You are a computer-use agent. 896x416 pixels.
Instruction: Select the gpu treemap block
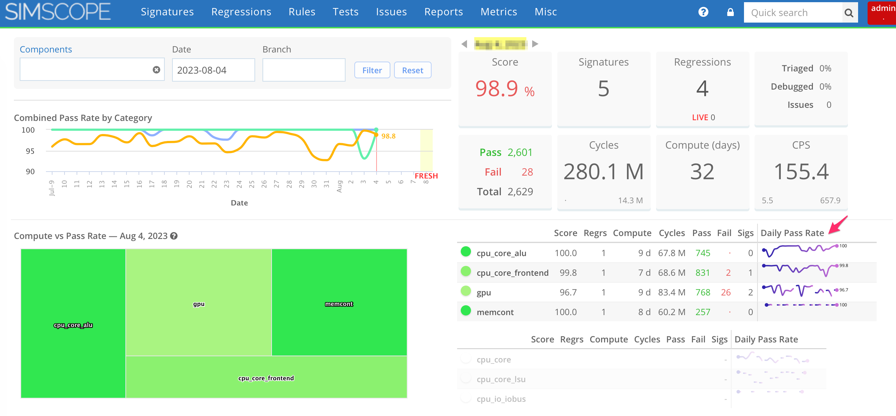click(x=199, y=302)
